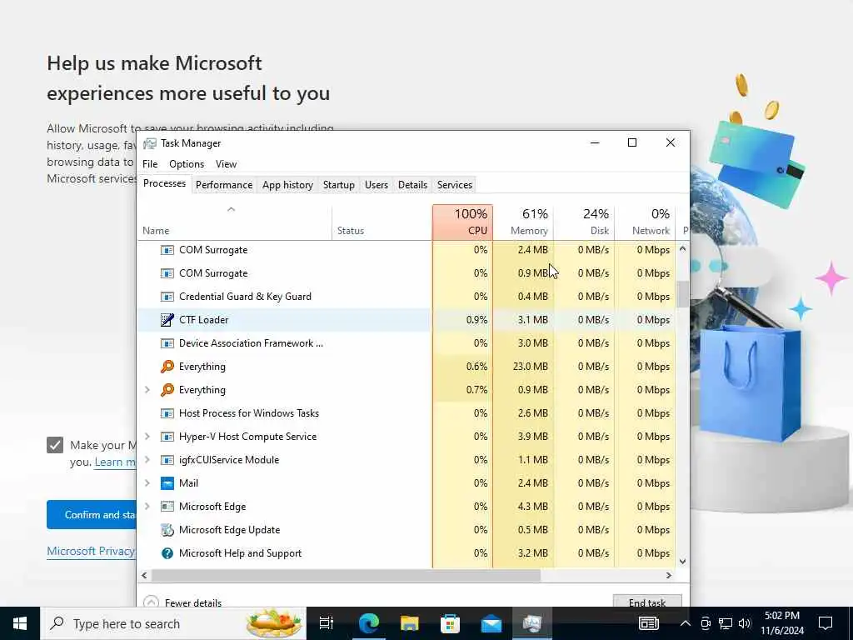This screenshot has height=640, width=853.
Task: Click the clock showing 5:02 PM
Action: coord(781,623)
